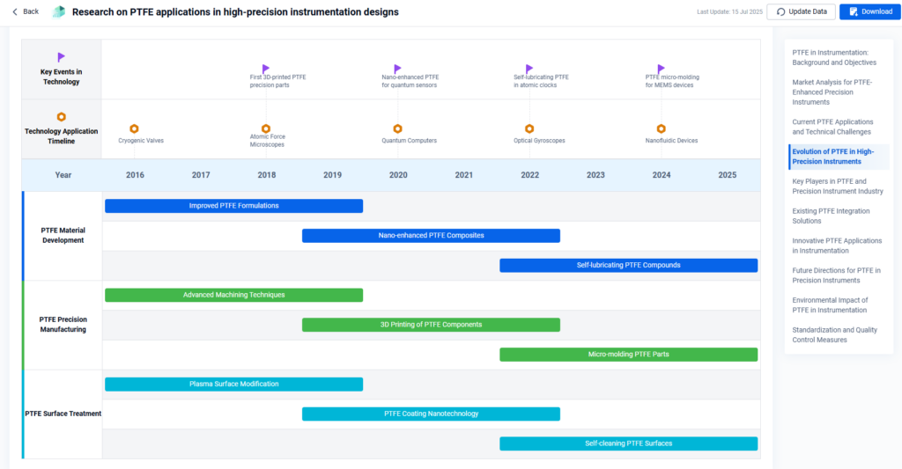Click the orange Optical Gyroscopes marker

(529, 128)
